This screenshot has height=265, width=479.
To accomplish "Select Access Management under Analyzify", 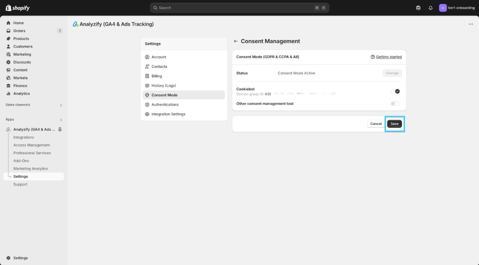I will 32,145.
